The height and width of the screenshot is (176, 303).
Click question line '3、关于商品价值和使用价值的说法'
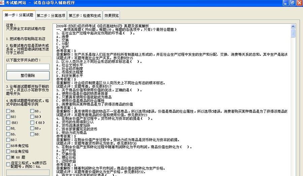point(99,90)
